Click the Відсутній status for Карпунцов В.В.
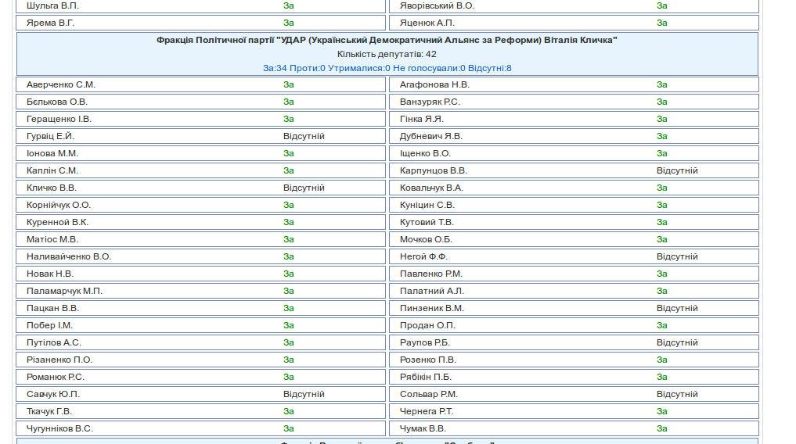Viewport: 796px width, 444px height. [x=677, y=171]
